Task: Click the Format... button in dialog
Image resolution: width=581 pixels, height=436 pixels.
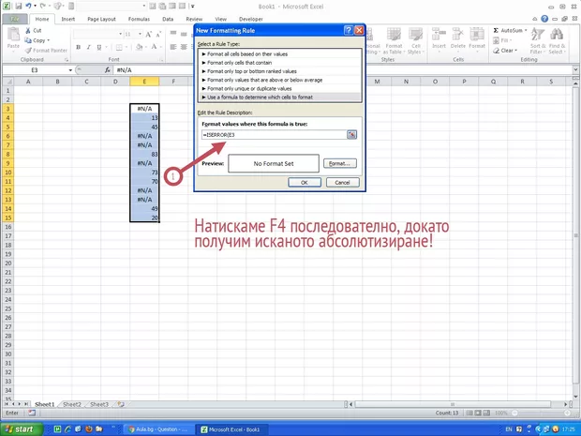Action: [x=340, y=163]
